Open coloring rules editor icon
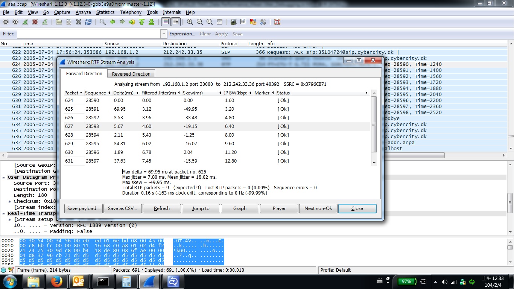Viewport: 514px width, 289px height. pos(253,22)
